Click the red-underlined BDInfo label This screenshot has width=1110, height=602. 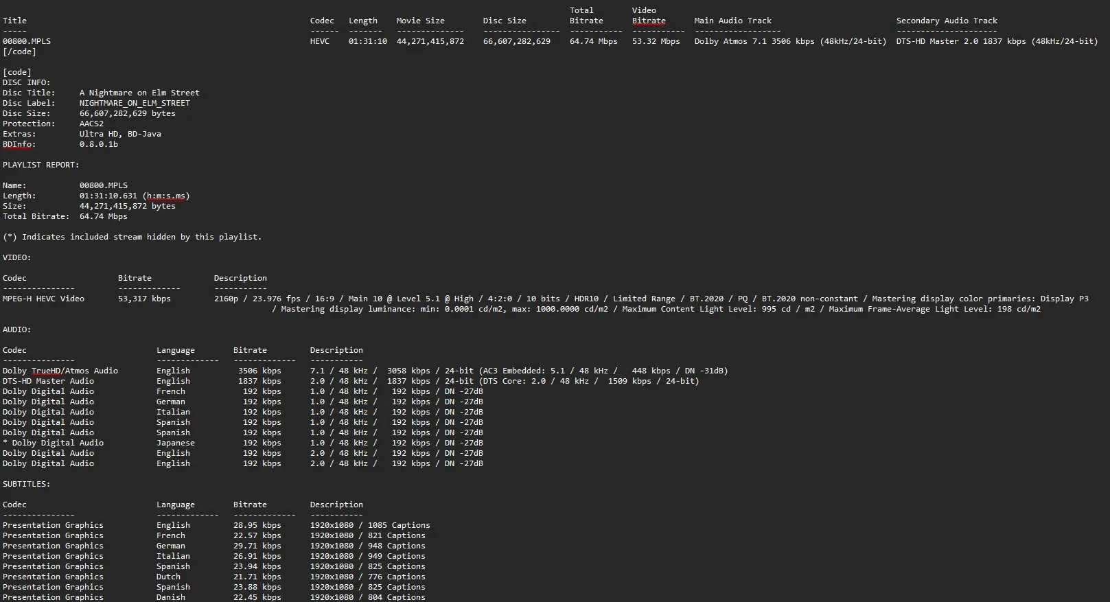click(19, 144)
